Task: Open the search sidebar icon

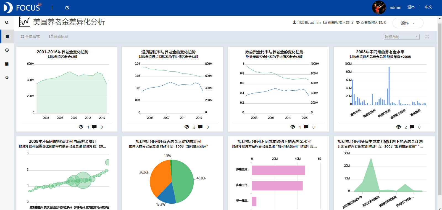Action: click(7, 23)
